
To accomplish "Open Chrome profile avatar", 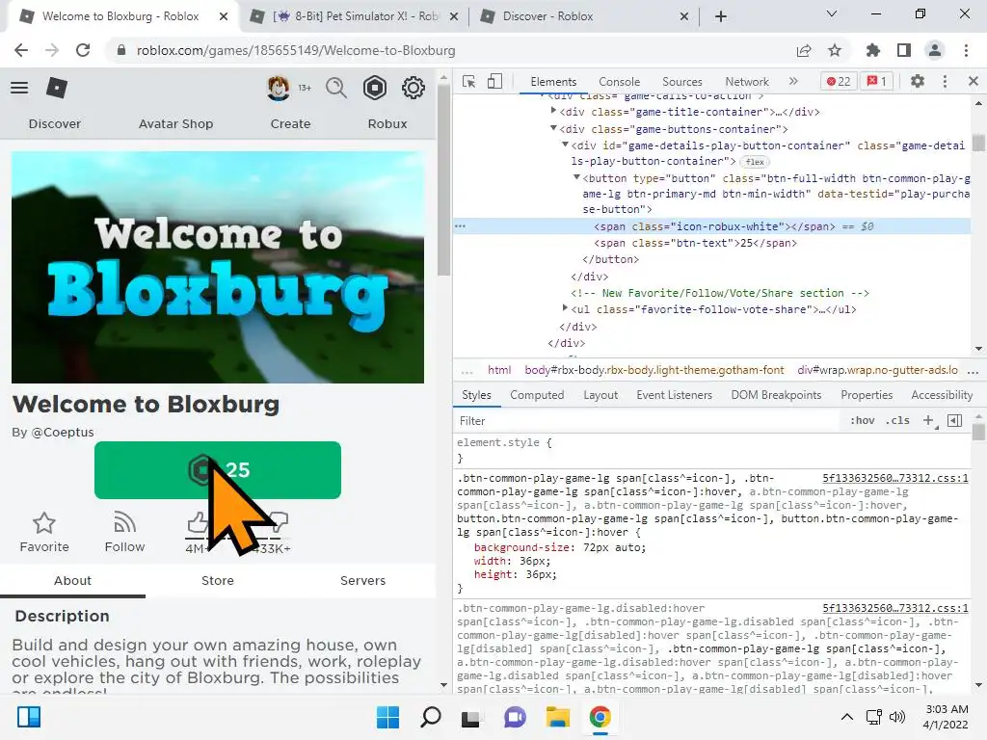I will [x=935, y=50].
